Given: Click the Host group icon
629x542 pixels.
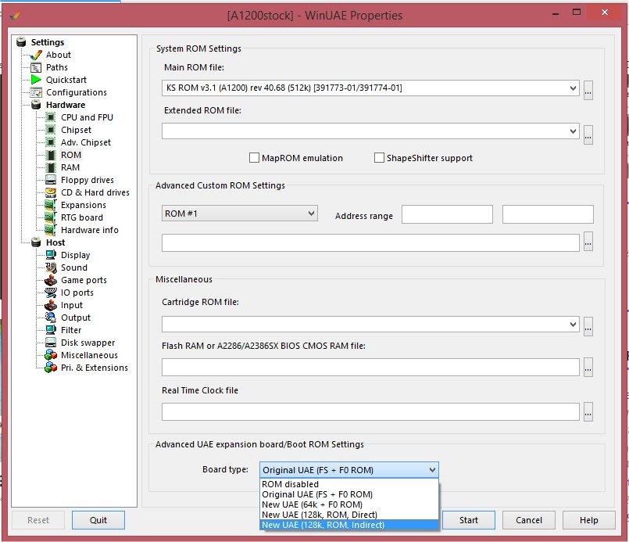Looking at the screenshot, I should pos(36,242).
